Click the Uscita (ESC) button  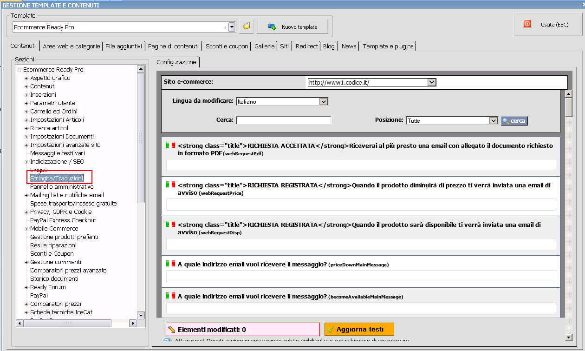click(548, 24)
